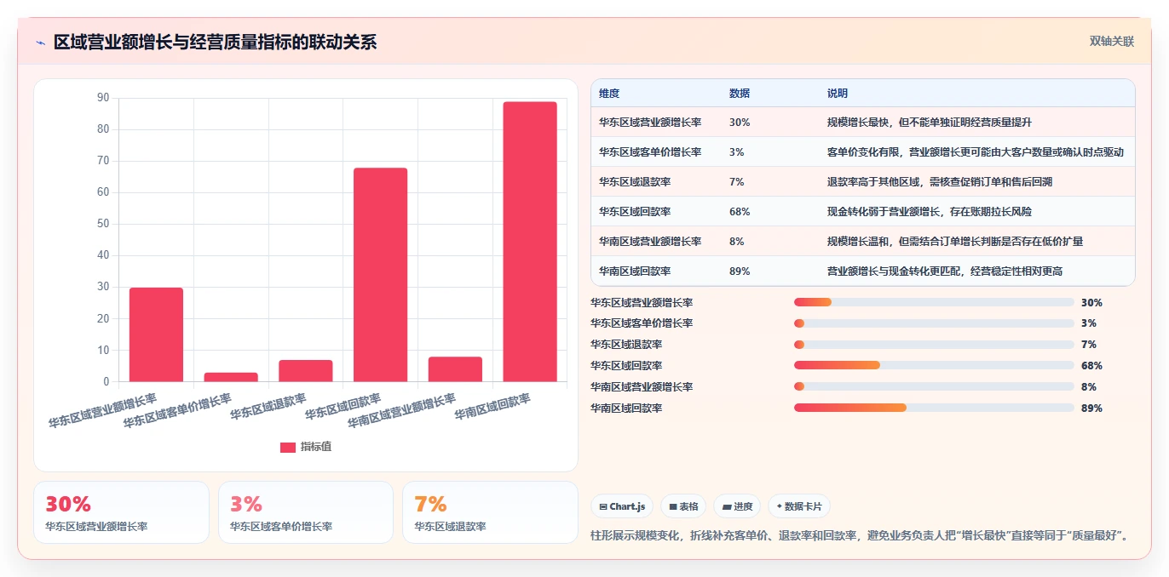1169x577 pixels.
Task: Open the 7% 华东区域退款率 data card
Action: [x=491, y=512]
